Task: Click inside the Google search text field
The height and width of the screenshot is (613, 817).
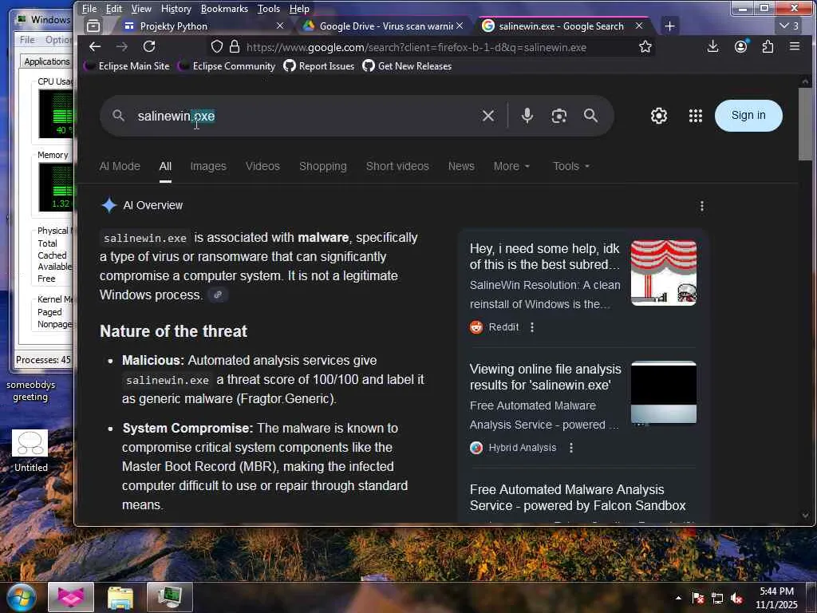Action: click(x=305, y=116)
